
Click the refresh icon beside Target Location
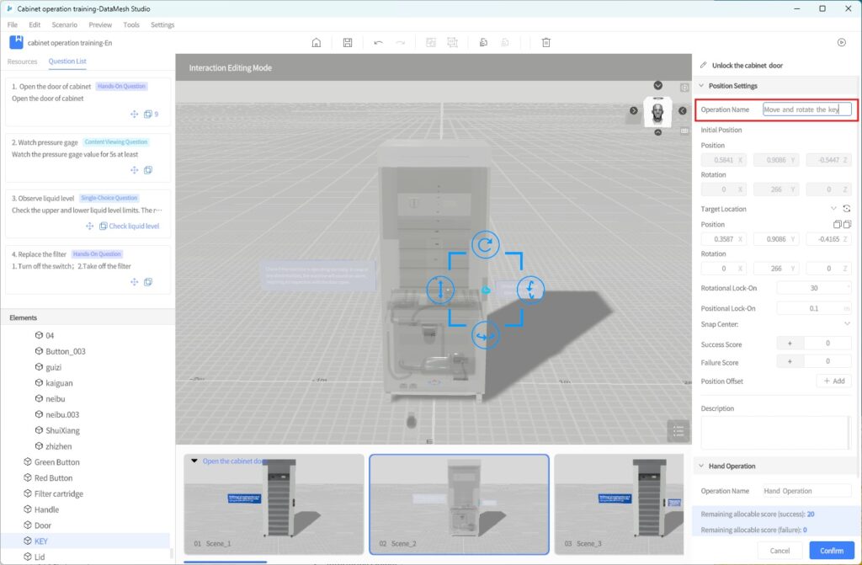click(x=846, y=209)
